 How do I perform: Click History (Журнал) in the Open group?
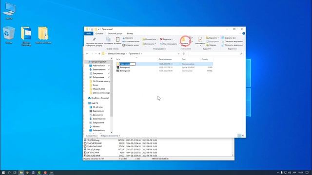[211, 45]
